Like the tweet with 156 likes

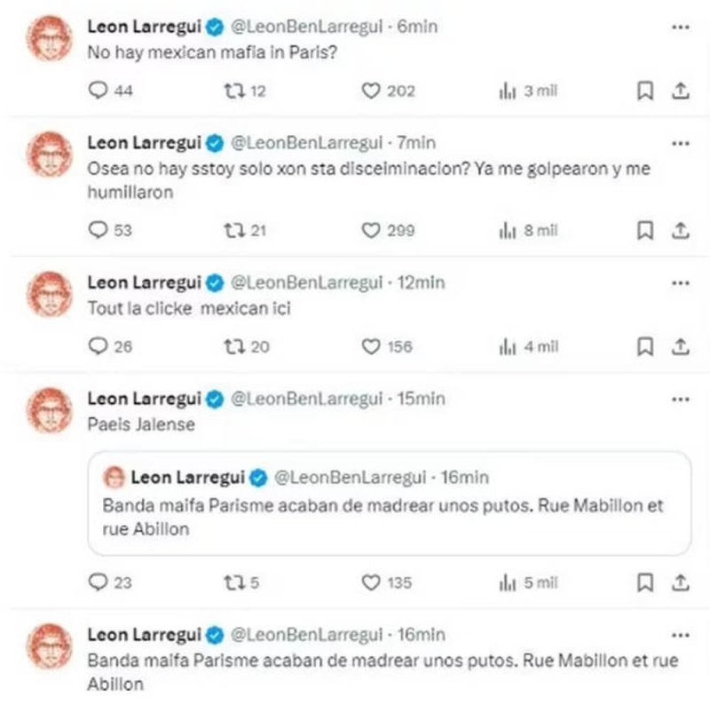(387, 347)
